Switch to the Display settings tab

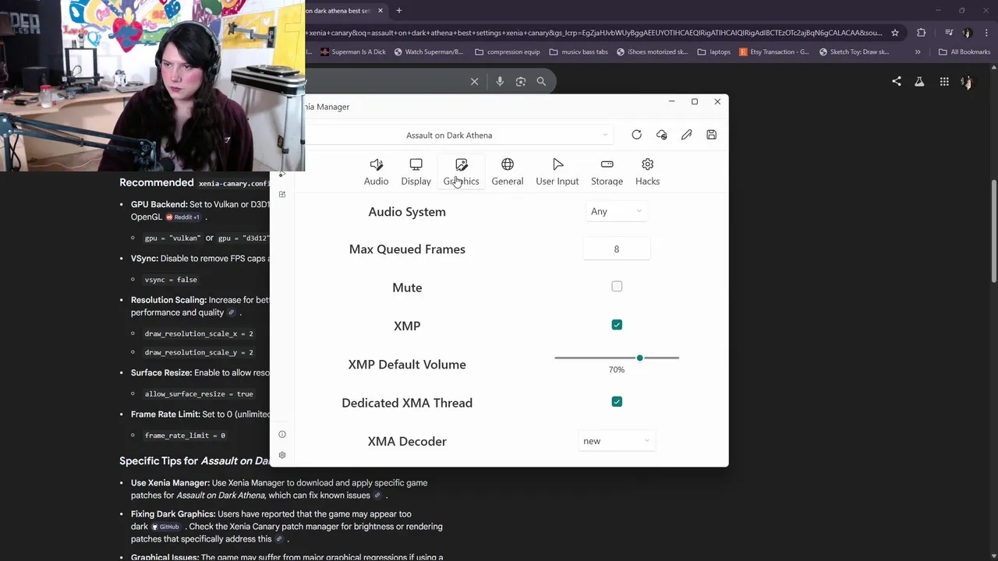(x=416, y=172)
